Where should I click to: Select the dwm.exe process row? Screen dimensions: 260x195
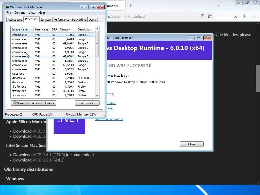click(x=53, y=82)
